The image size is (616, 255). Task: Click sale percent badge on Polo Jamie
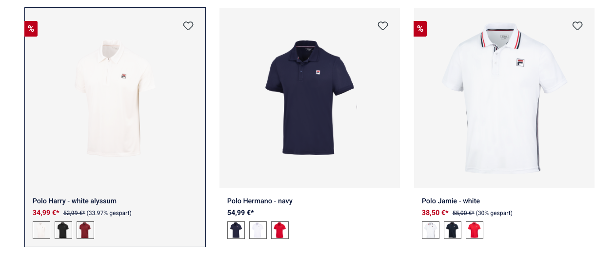(420, 29)
